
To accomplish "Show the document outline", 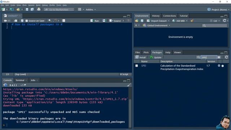I will [128, 21].
